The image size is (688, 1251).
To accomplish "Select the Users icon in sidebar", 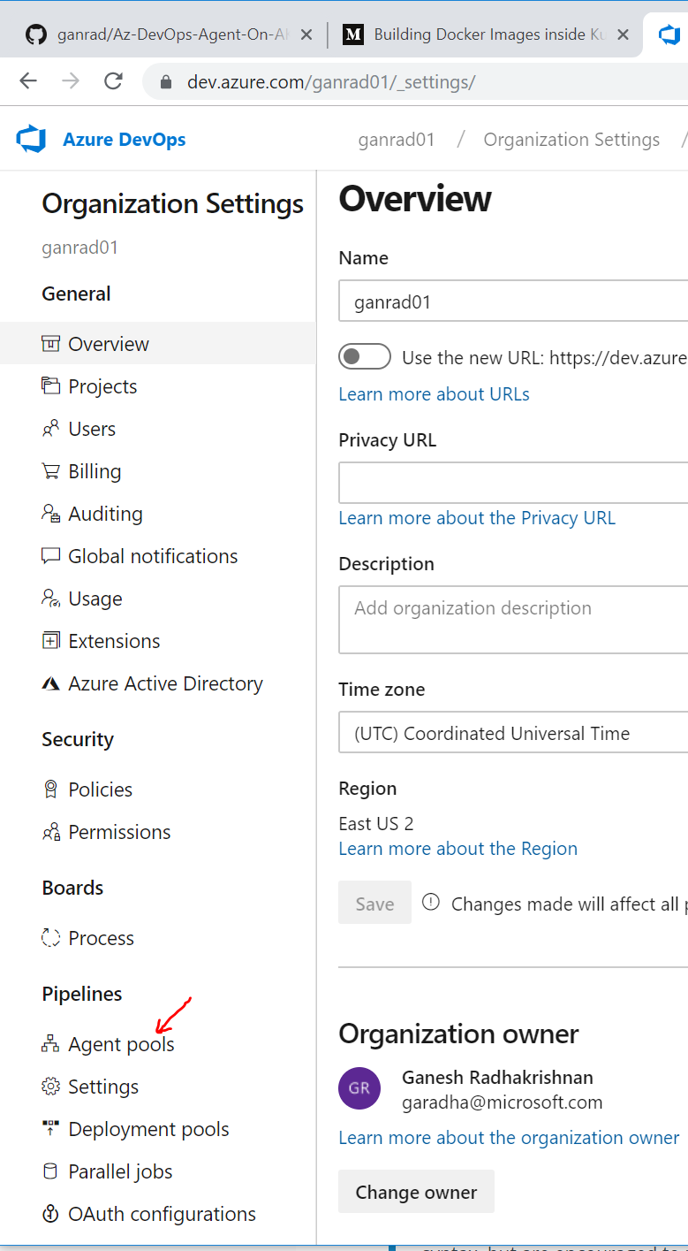I will click(51, 429).
